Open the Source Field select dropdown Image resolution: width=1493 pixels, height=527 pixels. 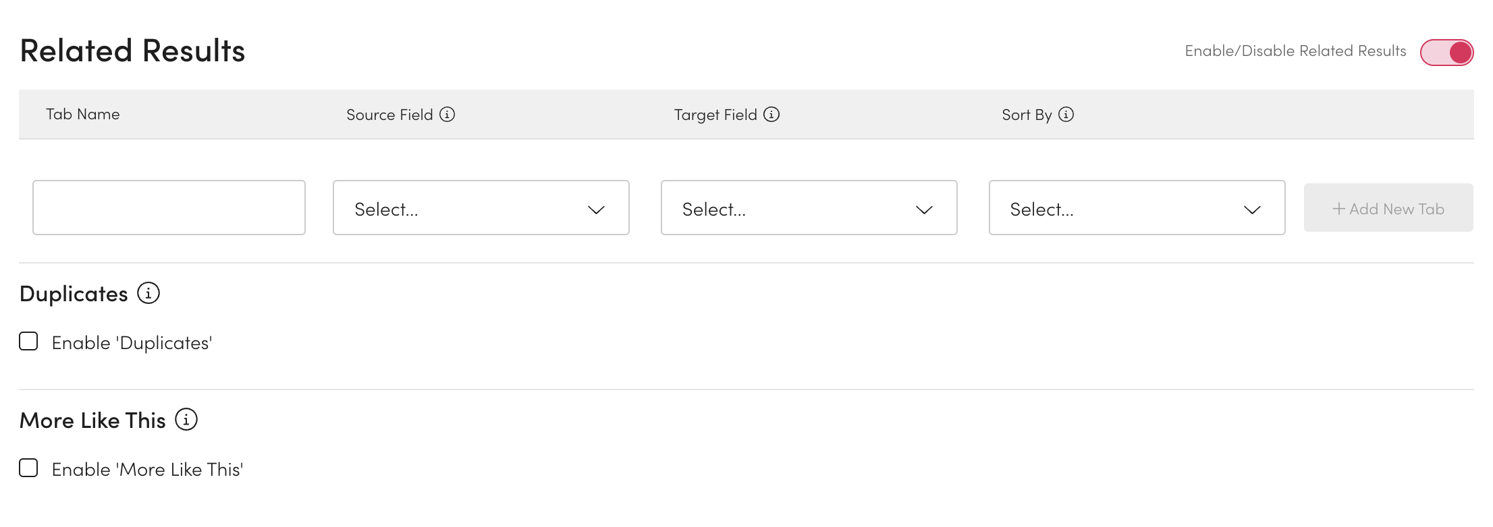click(467, 208)
